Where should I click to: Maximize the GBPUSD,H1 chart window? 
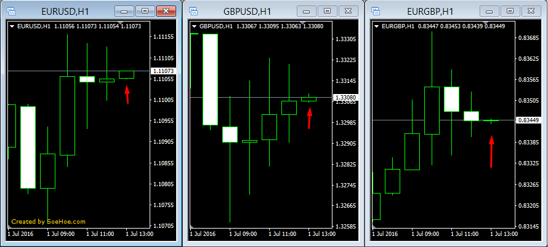tap(327, 11)
